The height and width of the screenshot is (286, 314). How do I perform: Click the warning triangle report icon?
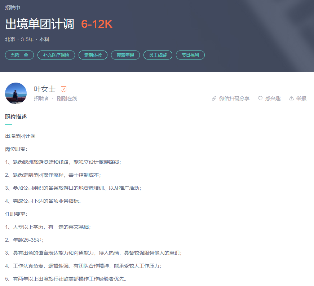coord(291,98)
